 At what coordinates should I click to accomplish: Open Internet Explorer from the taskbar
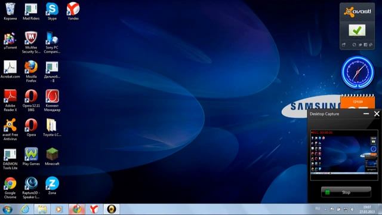[25, 209]
